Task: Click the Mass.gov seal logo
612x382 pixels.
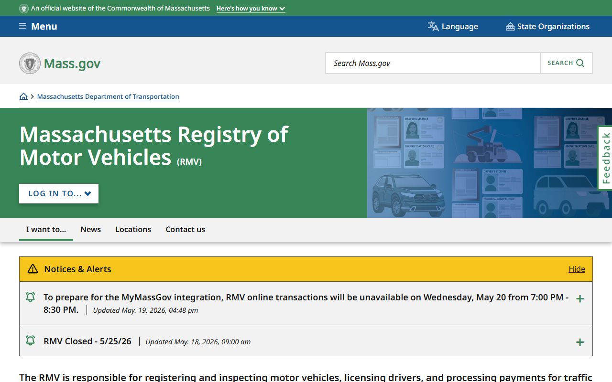Action: [30, 63]
